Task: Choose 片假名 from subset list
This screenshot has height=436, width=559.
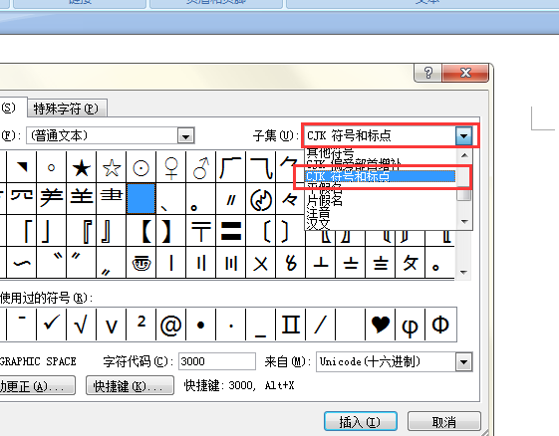Action: [325, 200]
